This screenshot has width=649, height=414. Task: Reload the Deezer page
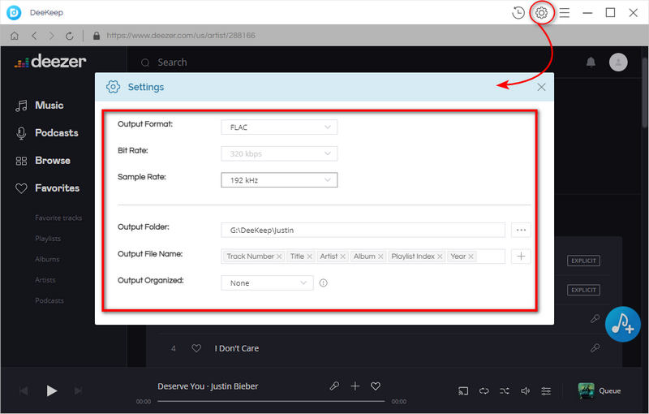coord(70,36)
